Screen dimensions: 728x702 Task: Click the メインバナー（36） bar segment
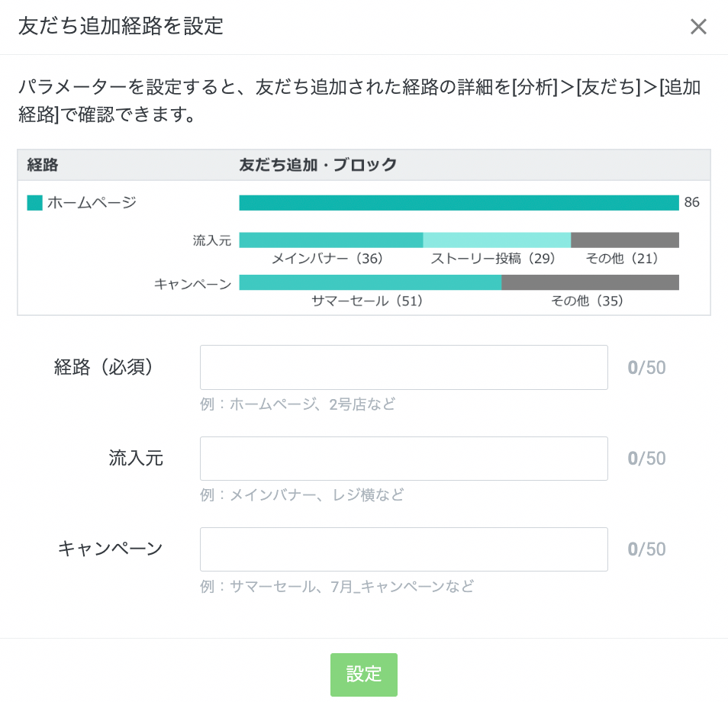click(x=330, y=240)
